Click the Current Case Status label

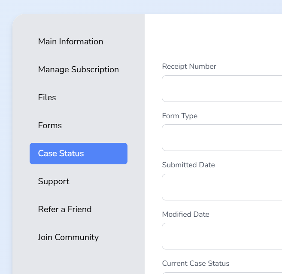click(196, 264)
